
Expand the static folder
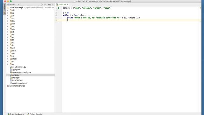pos(8,59)
